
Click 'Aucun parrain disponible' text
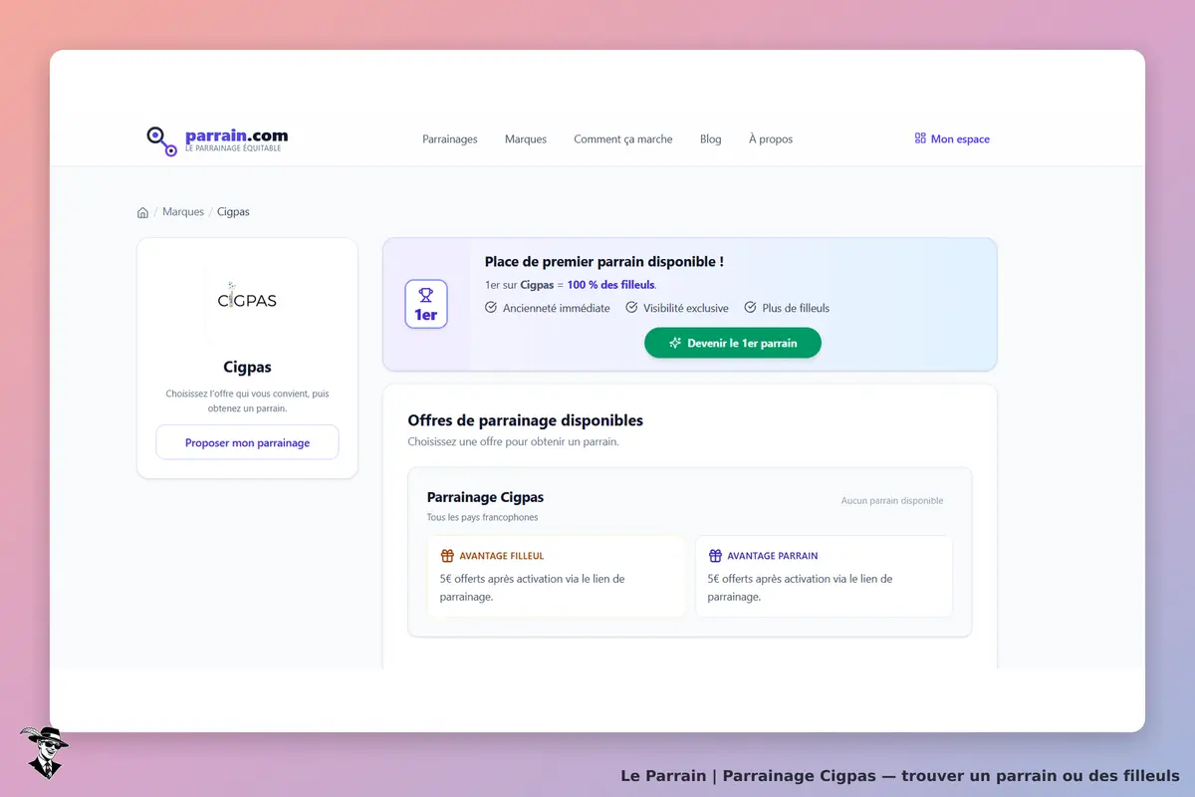892,501
